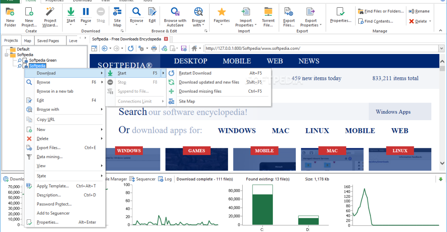Choose Download missing files
The width and height of the screenshot is (447, 232).
(x=219, y=91)
